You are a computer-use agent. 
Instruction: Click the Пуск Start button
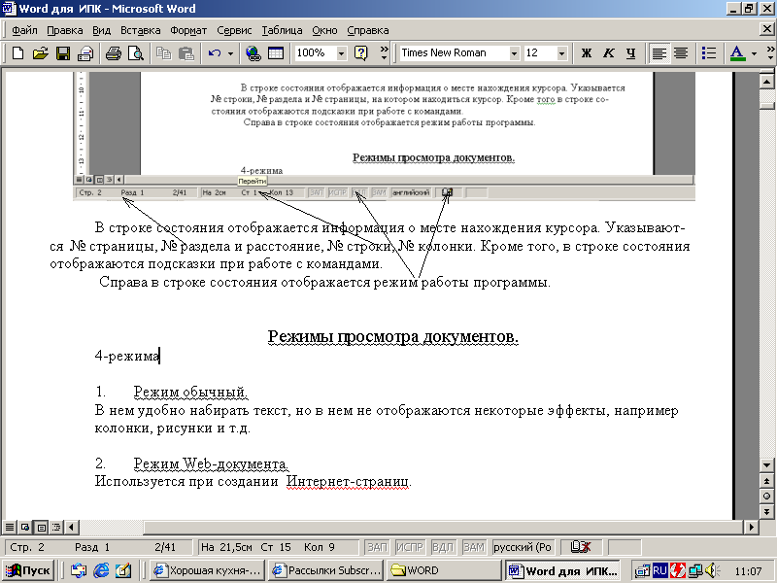28,570
